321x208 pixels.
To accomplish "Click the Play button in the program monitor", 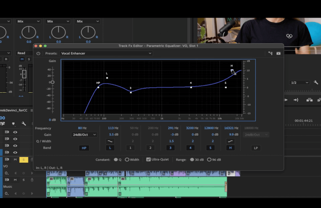I will coord(286,100).
